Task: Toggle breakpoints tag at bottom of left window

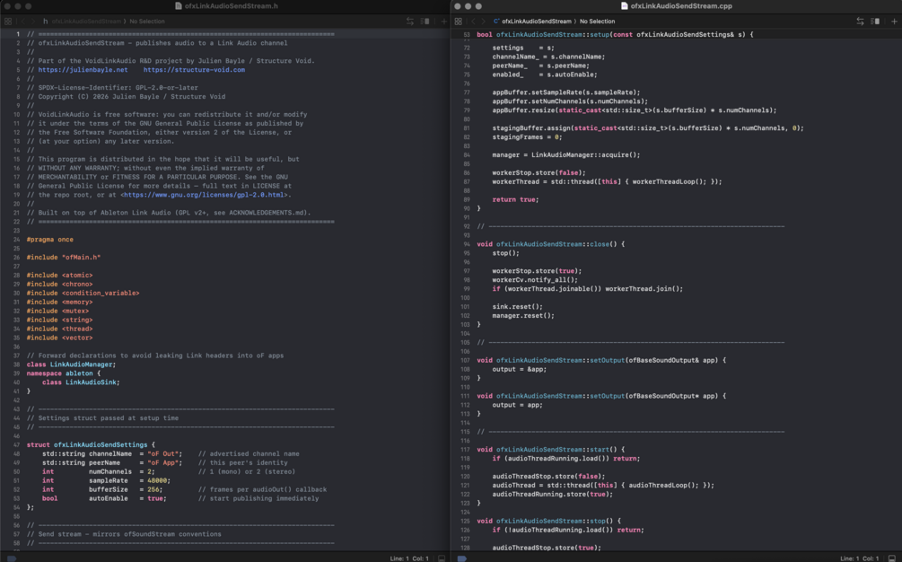Action: click(11, 558)
